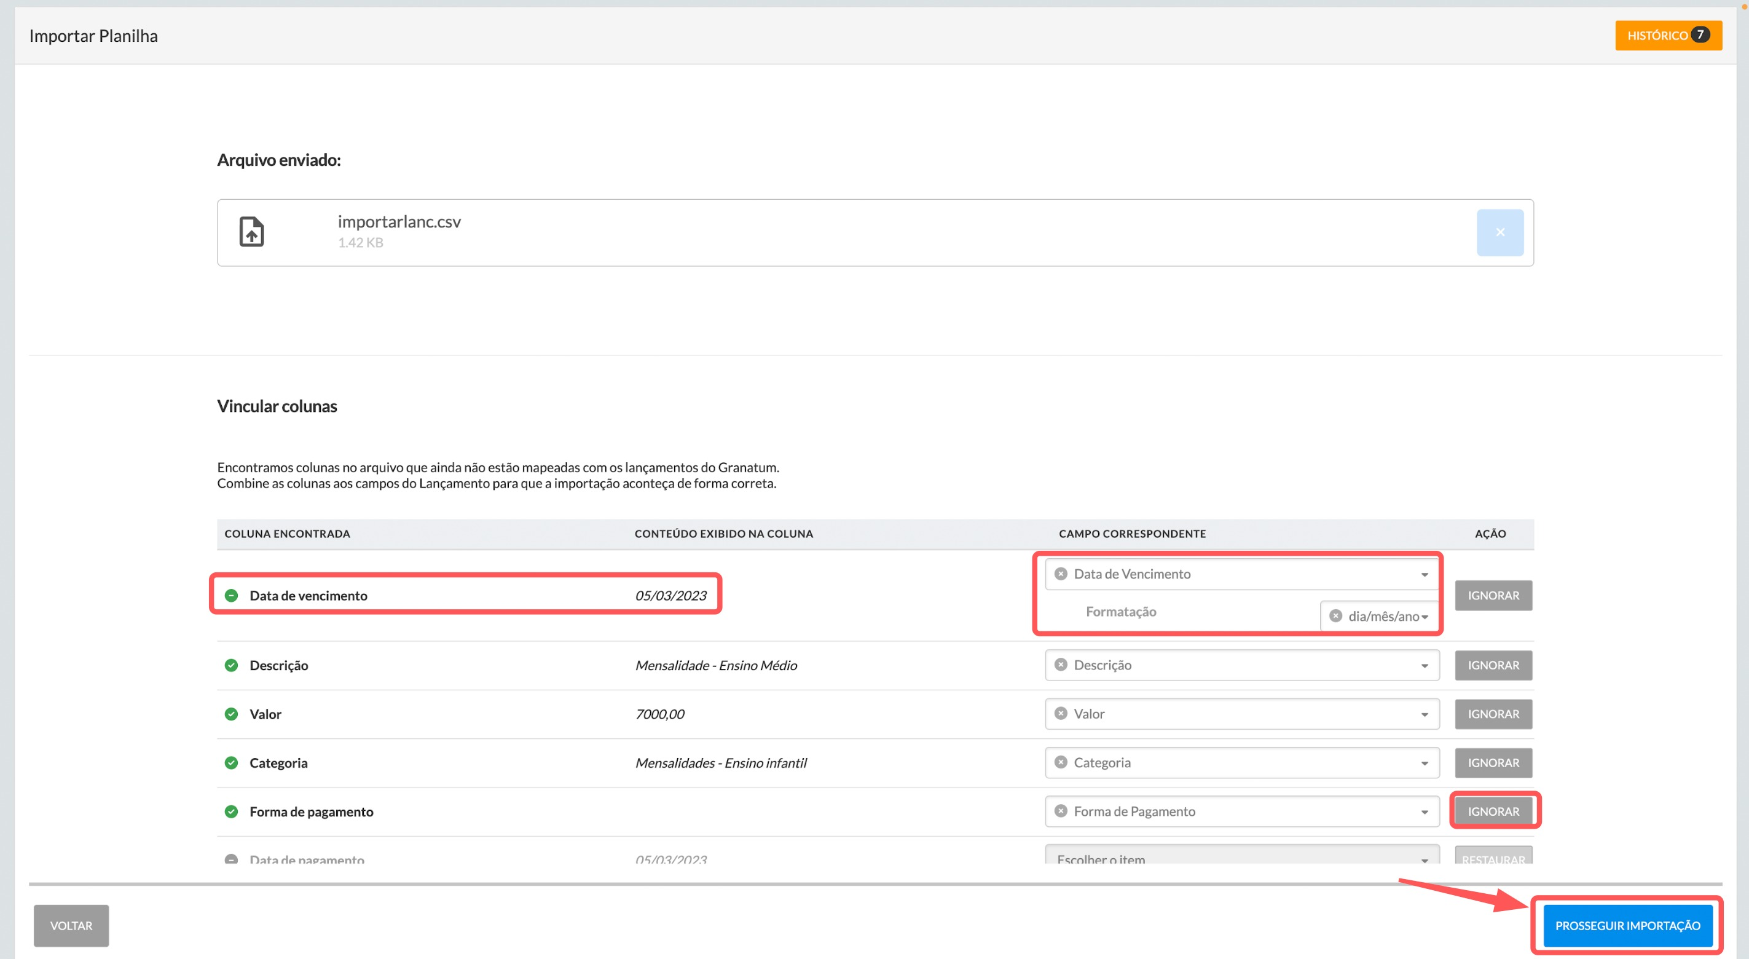Clear the Categoria field selection

point(1061,763)
